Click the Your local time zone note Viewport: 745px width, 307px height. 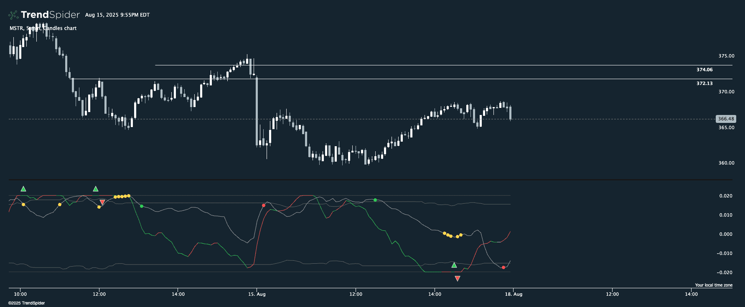(x=714, y=285)
